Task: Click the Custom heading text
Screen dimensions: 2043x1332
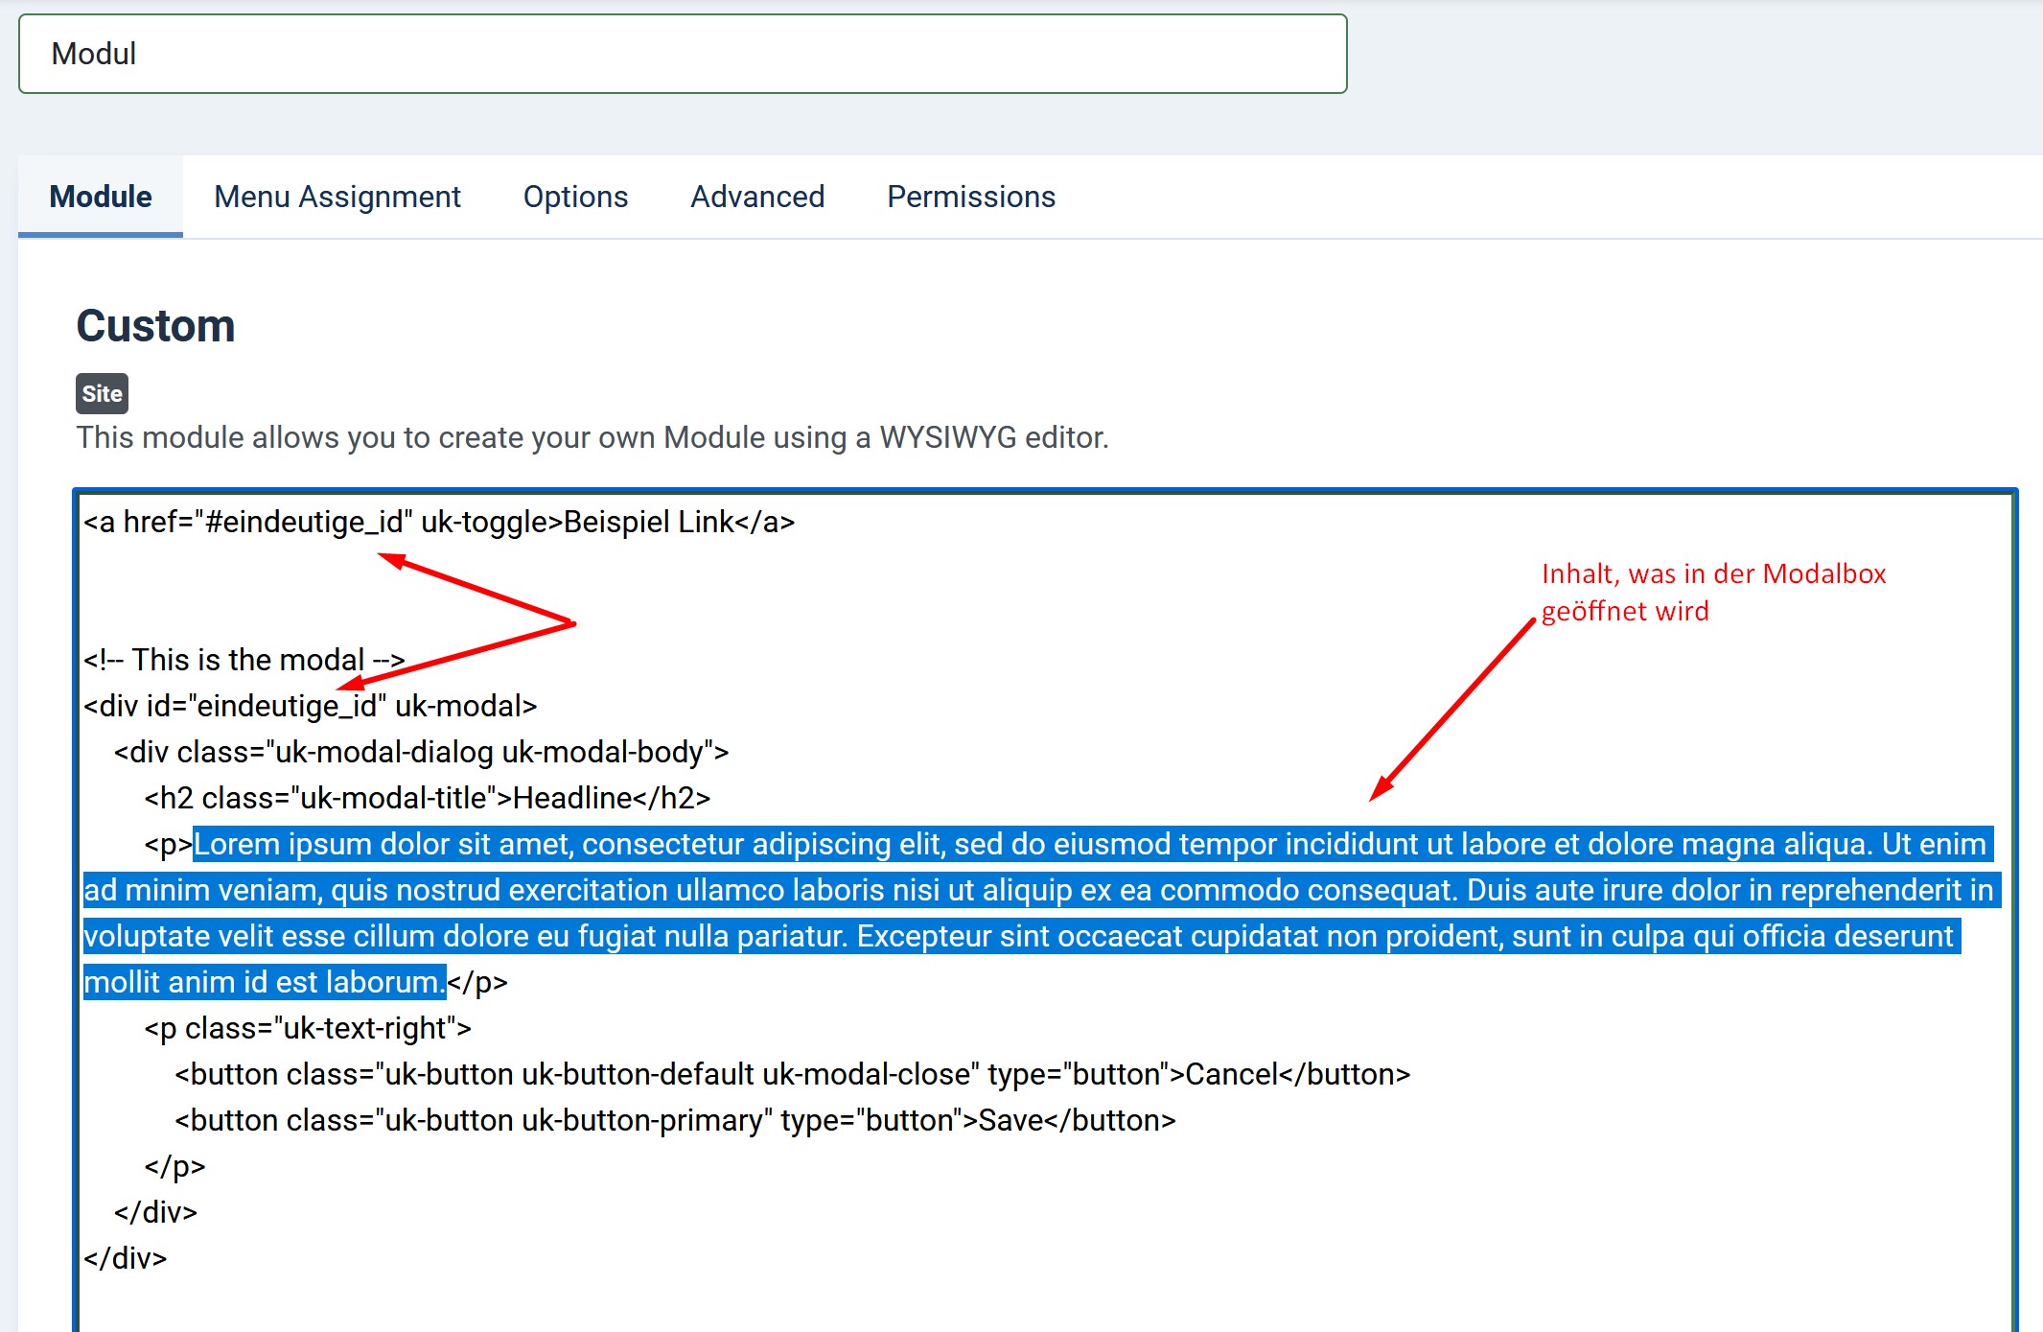Action: pos(155,326)
